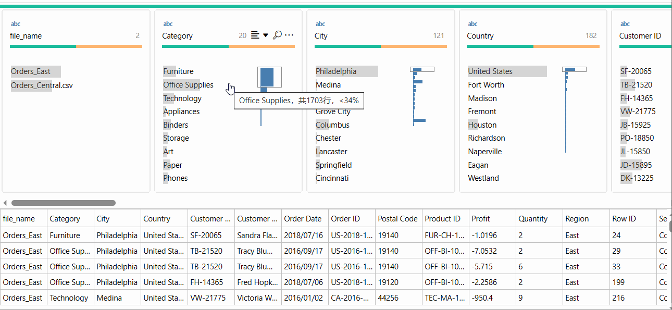The image size is (672, 310).
Task: Click the Postal Code column header
Action: [x=399, y=219]
